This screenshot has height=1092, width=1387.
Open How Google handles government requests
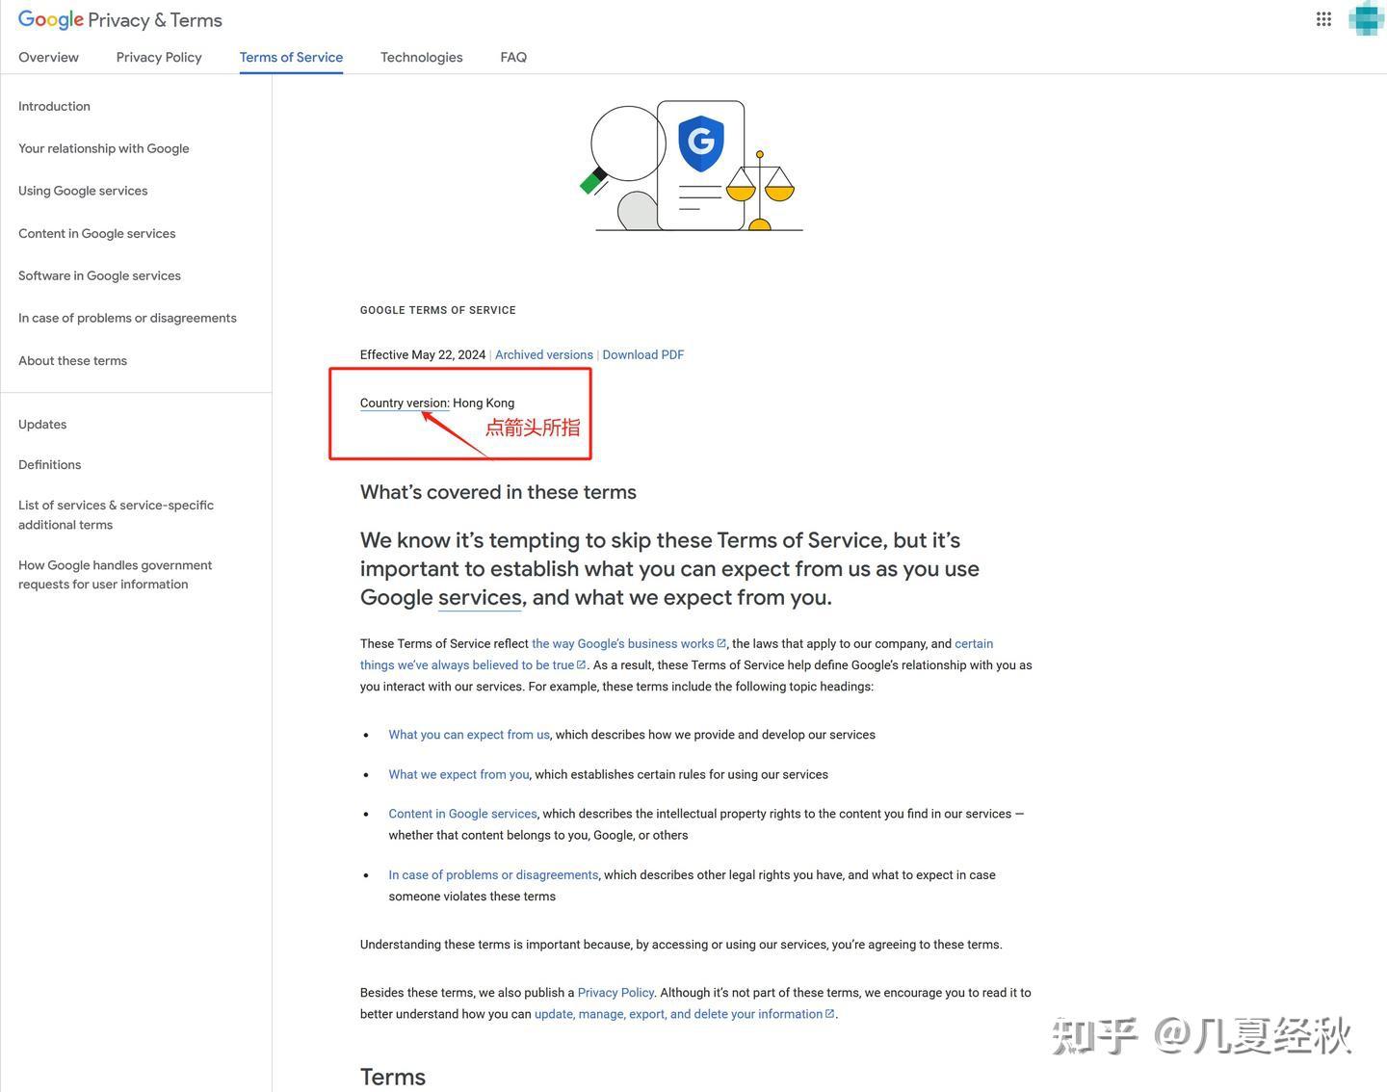tap(115, 574)
